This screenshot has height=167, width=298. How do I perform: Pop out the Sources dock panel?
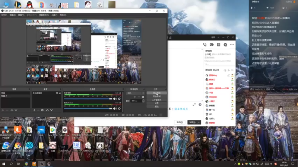pyautogui.click(x=60, y=89)
